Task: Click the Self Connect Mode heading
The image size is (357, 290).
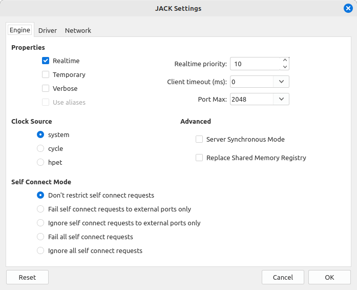Action: (41, 182)
